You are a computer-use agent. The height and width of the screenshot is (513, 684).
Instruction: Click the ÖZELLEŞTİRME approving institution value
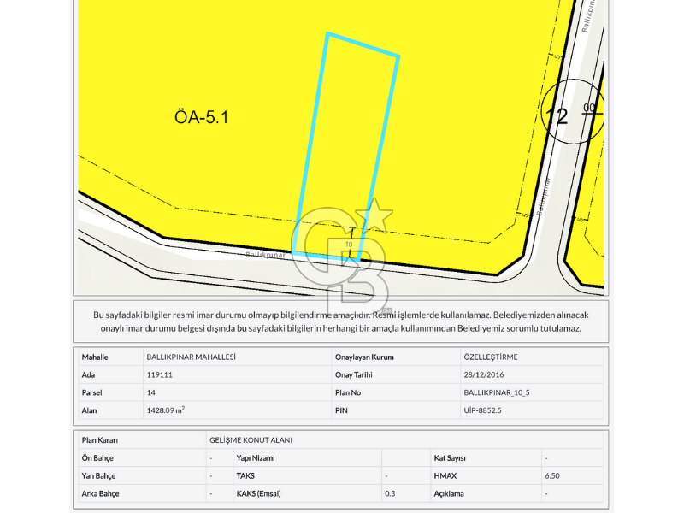[x=491, y=357]
